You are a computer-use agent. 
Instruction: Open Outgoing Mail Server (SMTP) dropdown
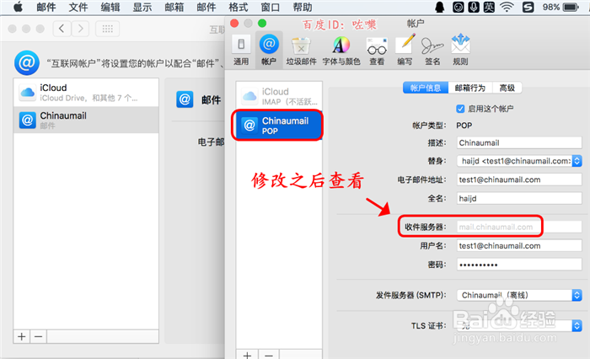519,295
